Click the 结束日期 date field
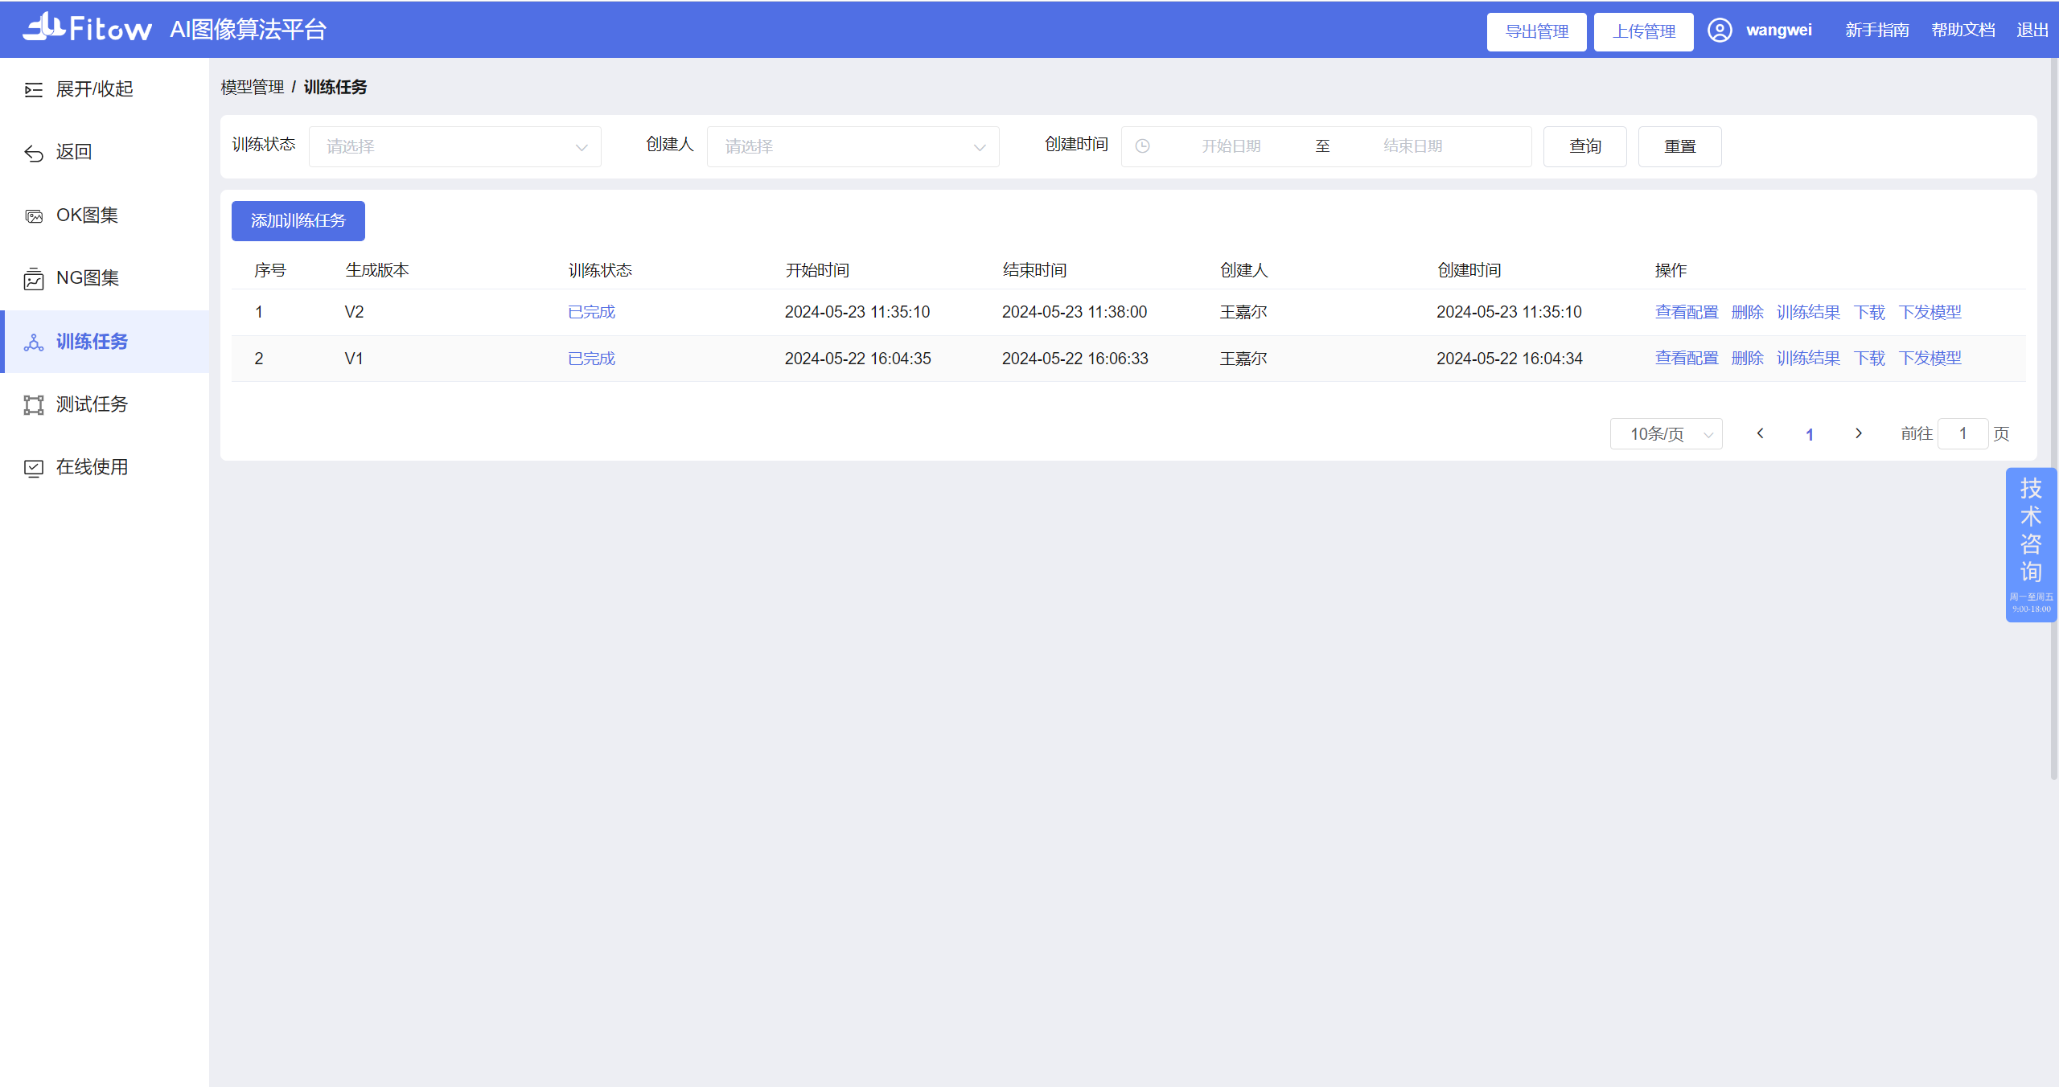The height and width of the screenshot is (1087, 2059). pyautogui.click(x=1413, y=146)
